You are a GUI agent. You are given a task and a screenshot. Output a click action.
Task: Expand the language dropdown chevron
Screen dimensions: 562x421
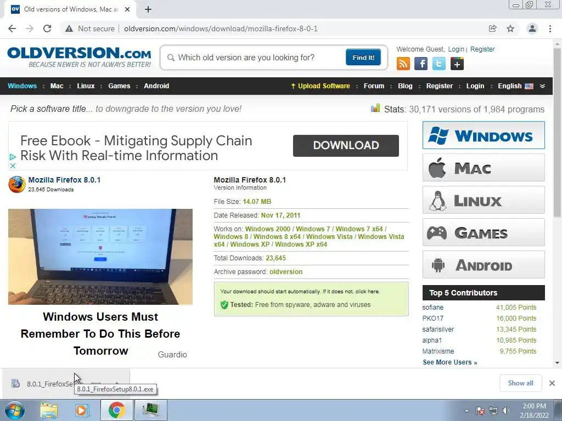pos(542,86)
